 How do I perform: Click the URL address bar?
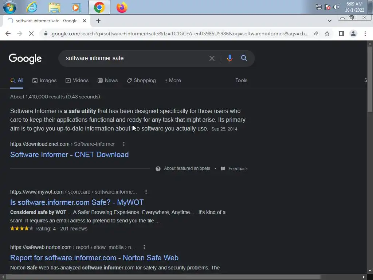tap(180, 34)
